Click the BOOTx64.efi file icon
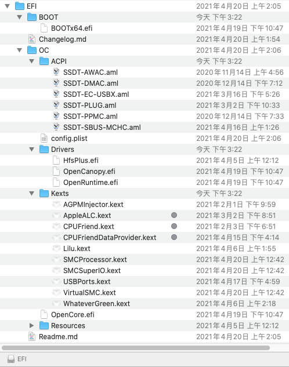Screen dimensions: 289x367 [44, 28]
